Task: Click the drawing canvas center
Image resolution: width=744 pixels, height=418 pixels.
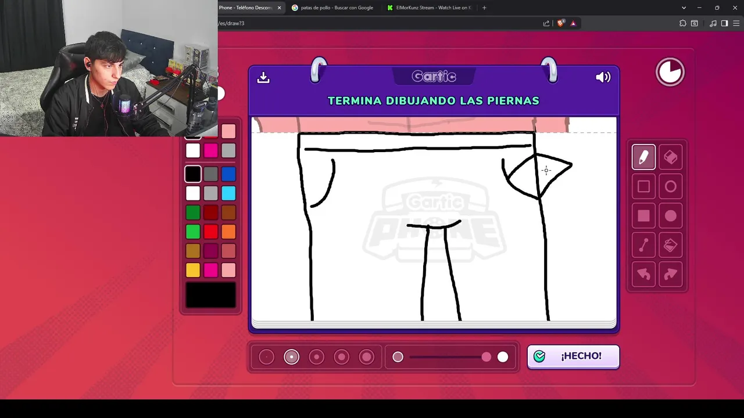Action: (x=434, y=219)
